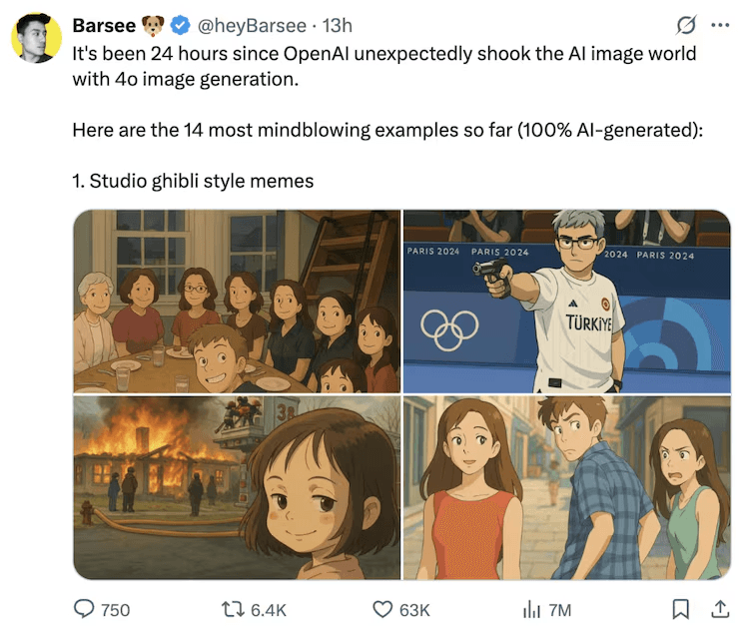
Task: Open the three-dot more options menu
Action: (720, 25)
